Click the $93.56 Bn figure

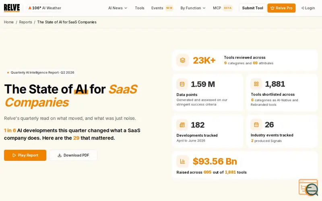coord(215,162)
